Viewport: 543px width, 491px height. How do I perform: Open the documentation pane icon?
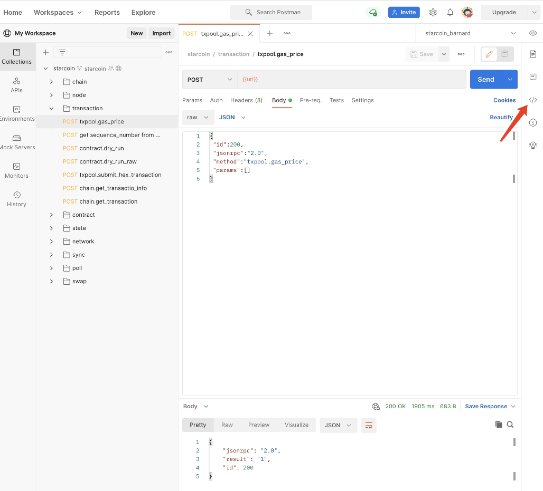point(533,54)
